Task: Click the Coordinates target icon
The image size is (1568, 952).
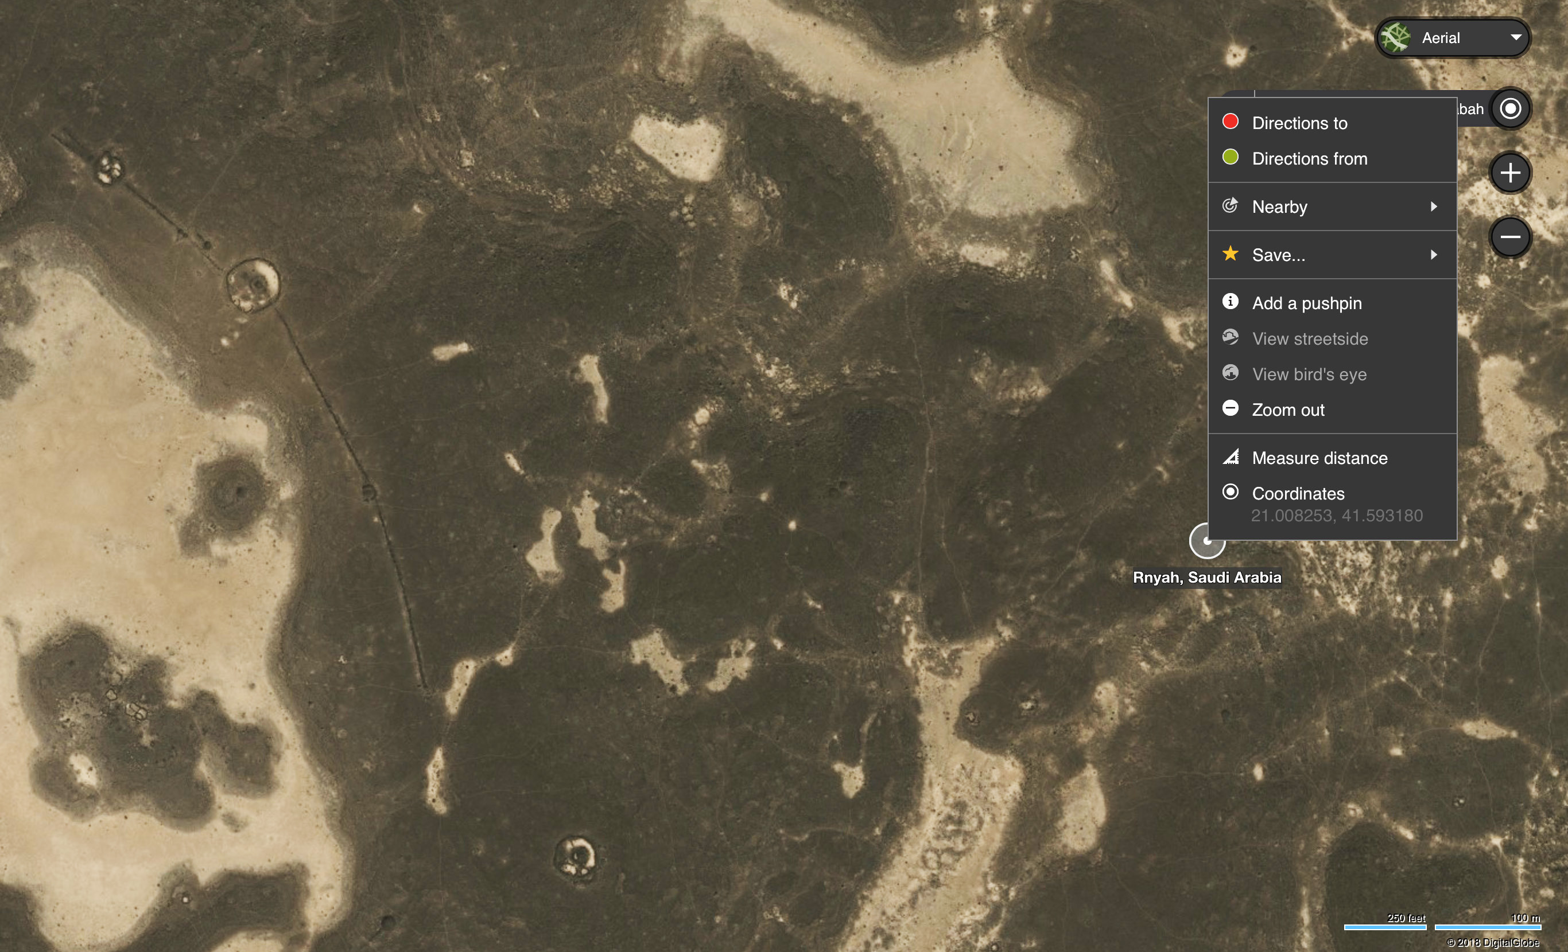Action: (x=1230, y=491)
